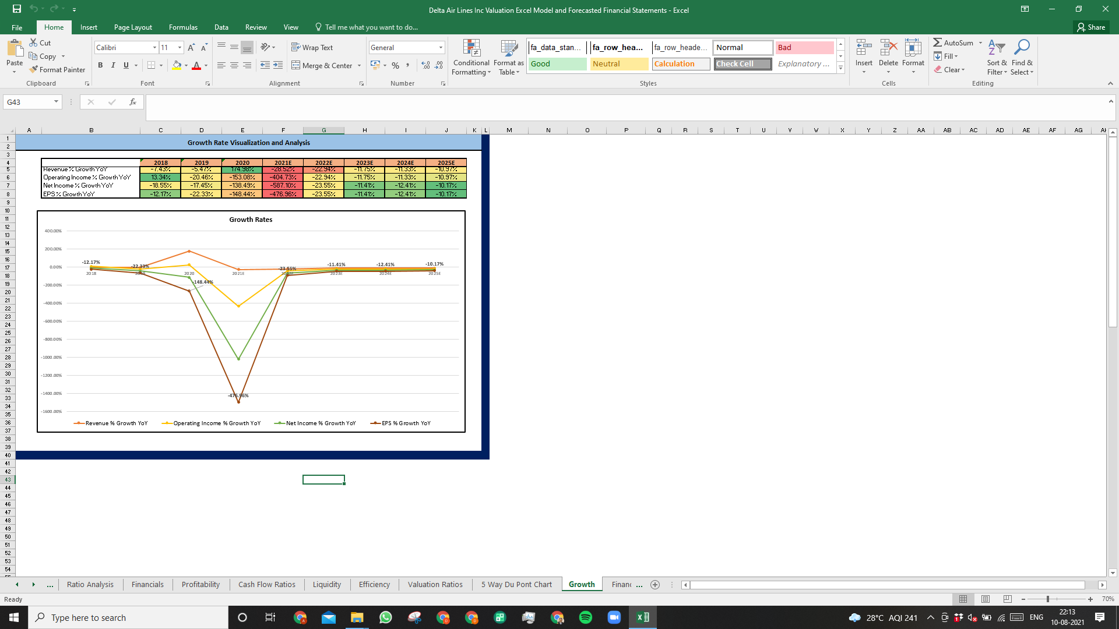Toggle center horizontal alignment
Viewport: 1119px width, 629px height.
[x=234, y=65]
